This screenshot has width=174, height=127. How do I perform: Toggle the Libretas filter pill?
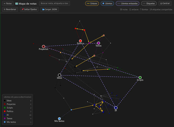107,4
